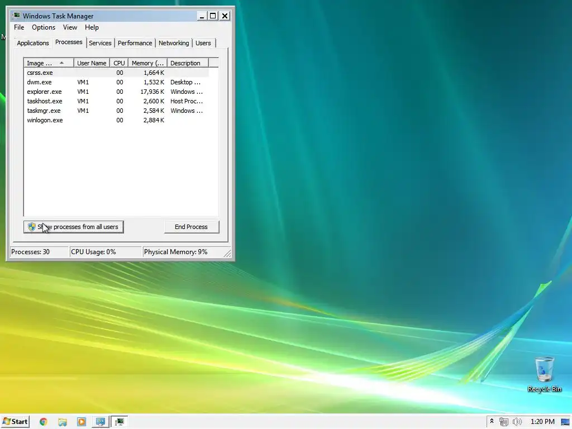
Task: Select the Processes tab
Action: [x=69, y=42]
